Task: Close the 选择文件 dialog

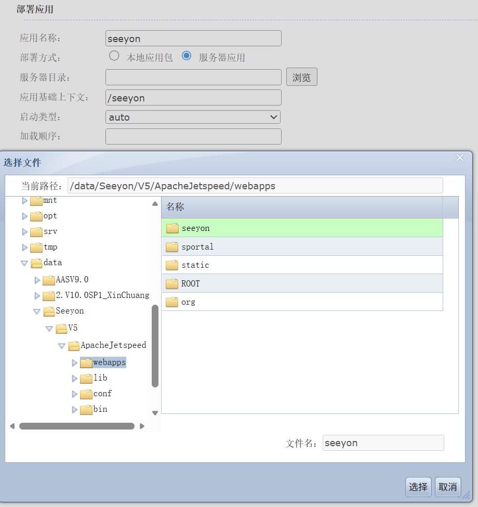Action: tap(460, 158)
